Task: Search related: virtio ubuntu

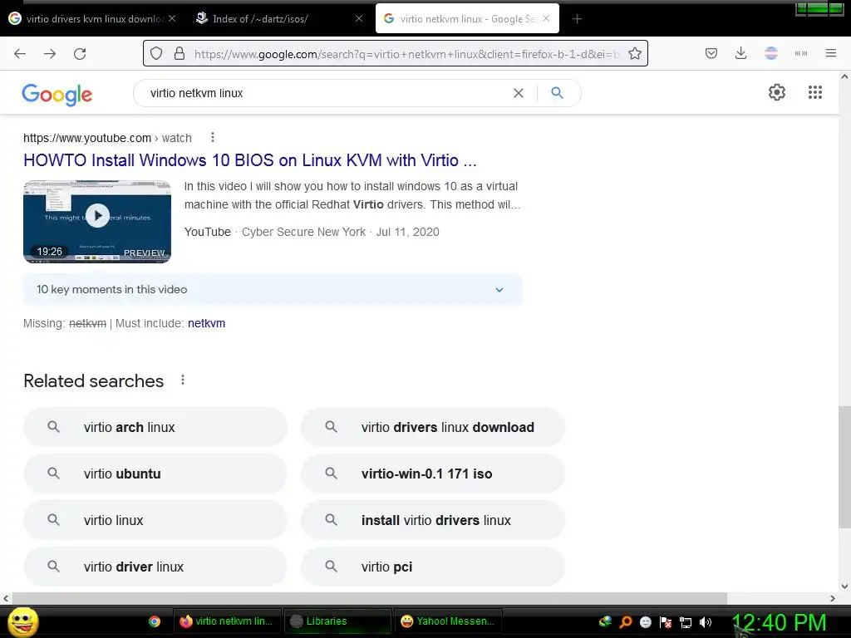Action: tap(155, 474)
